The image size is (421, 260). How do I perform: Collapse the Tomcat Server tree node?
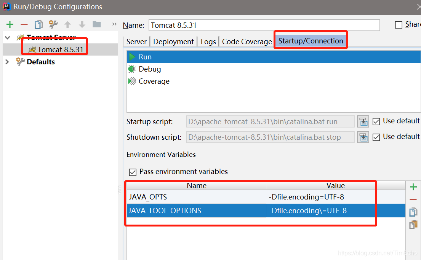[x=8, y=38]
